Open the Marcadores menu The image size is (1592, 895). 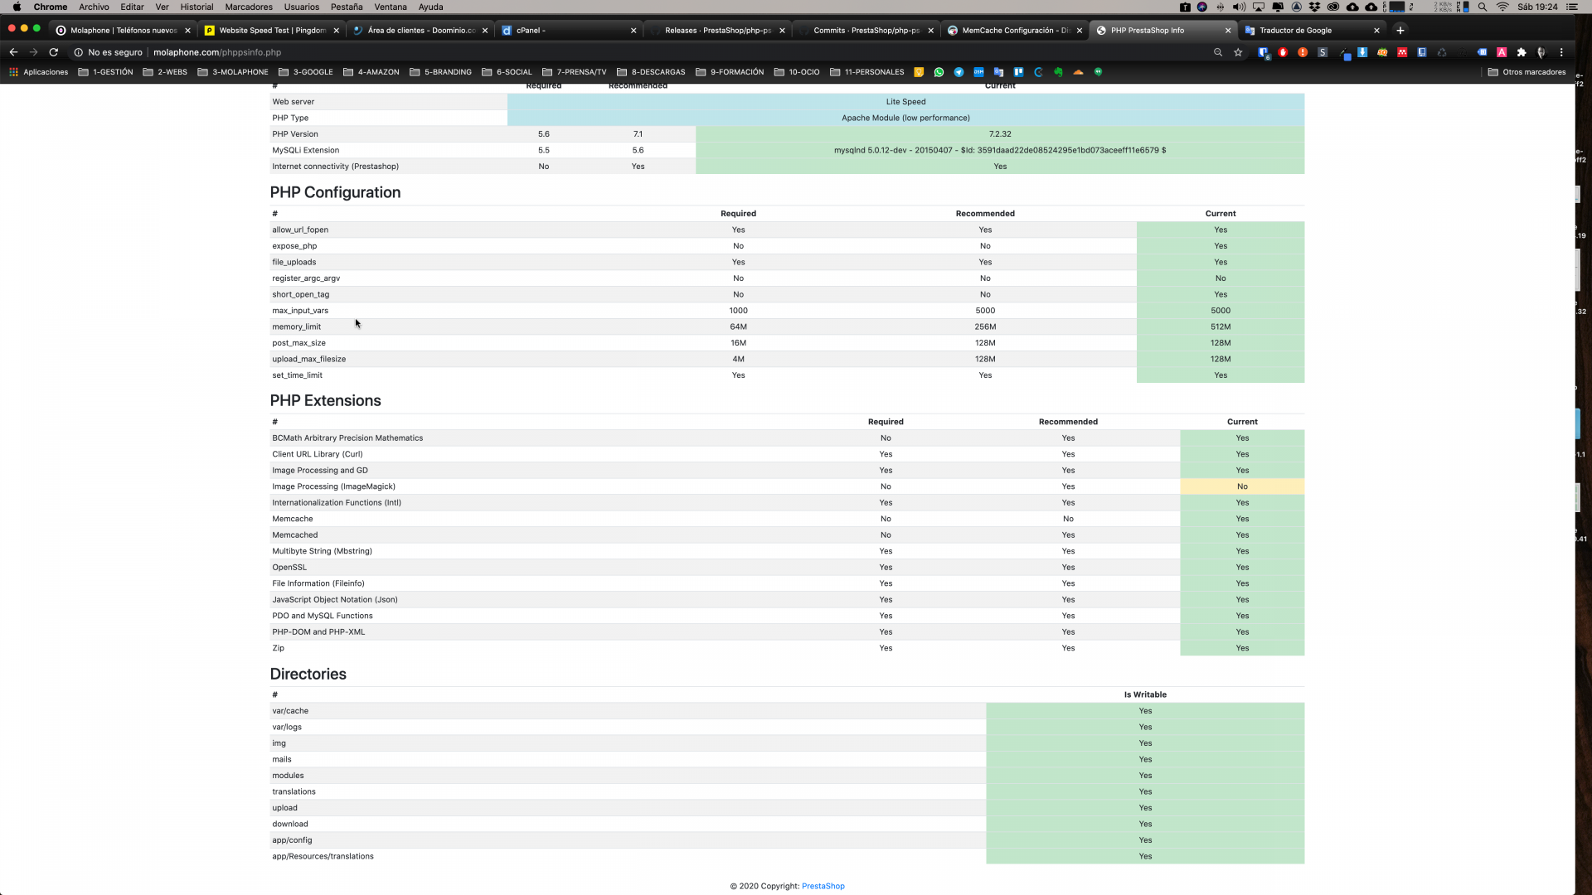click(x=248, y=7)
